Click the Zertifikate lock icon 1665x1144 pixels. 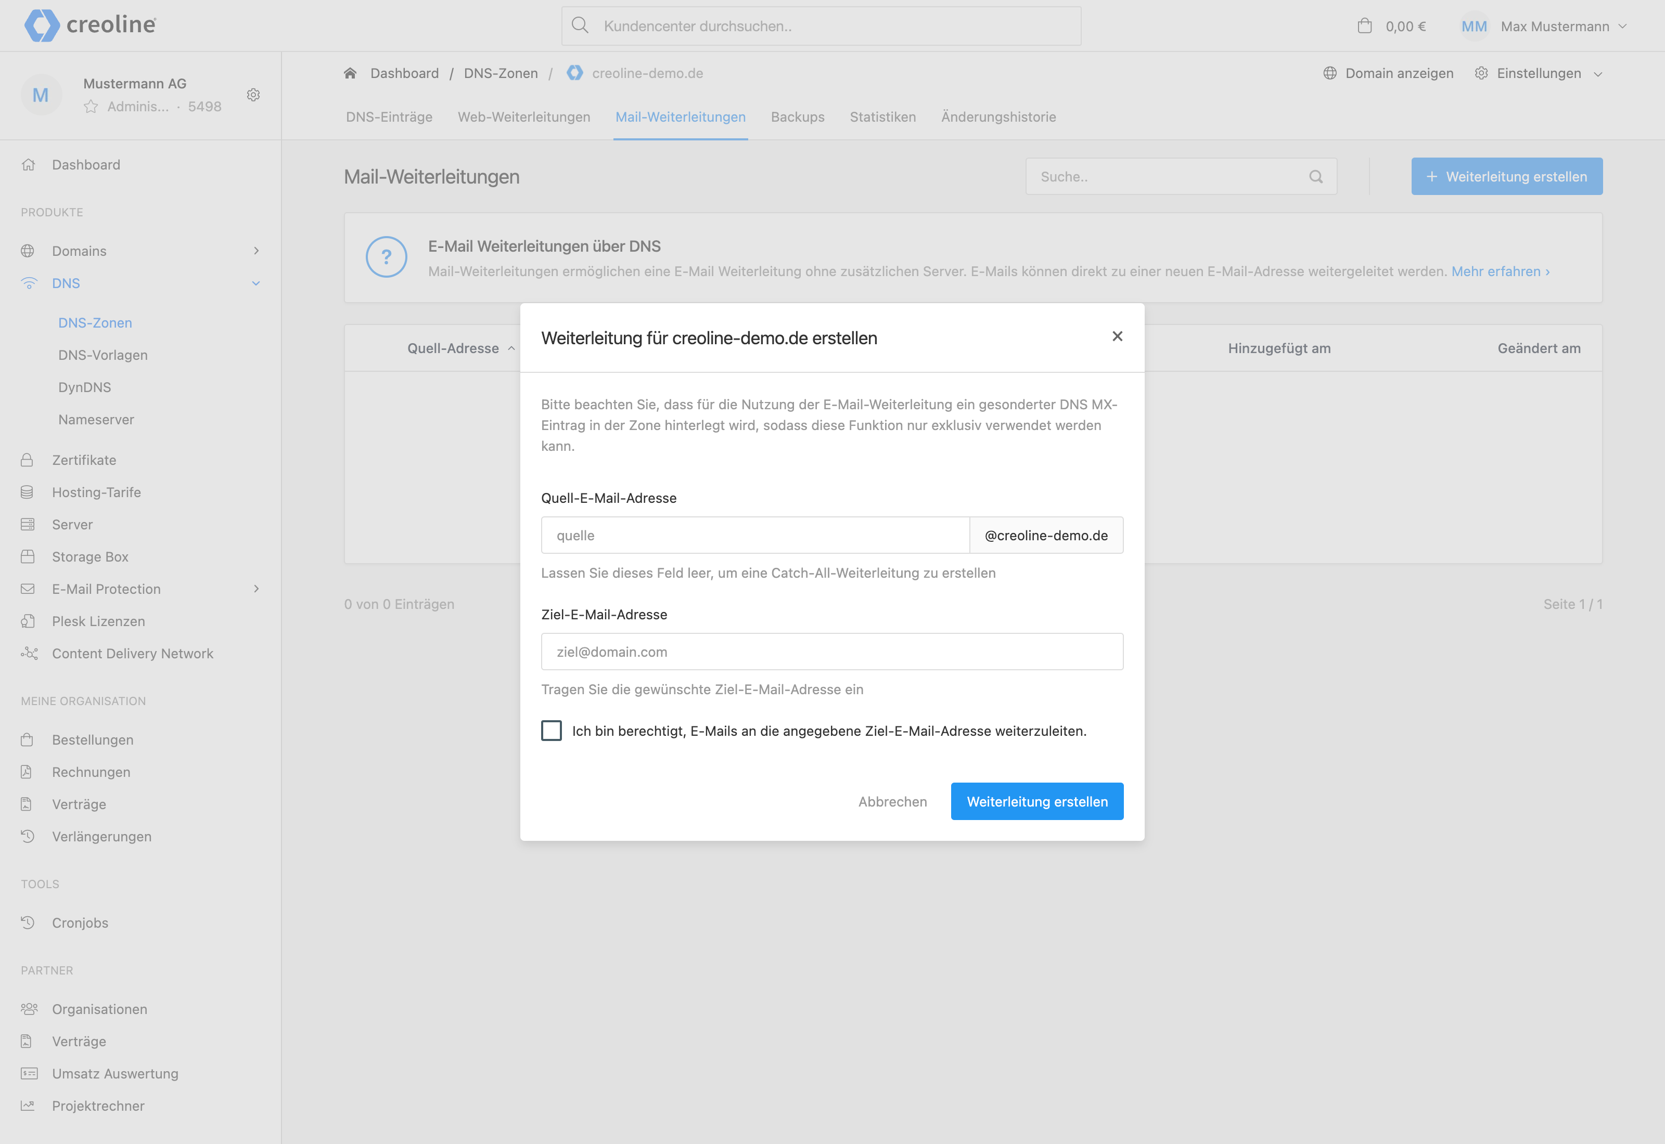point(27,460)
